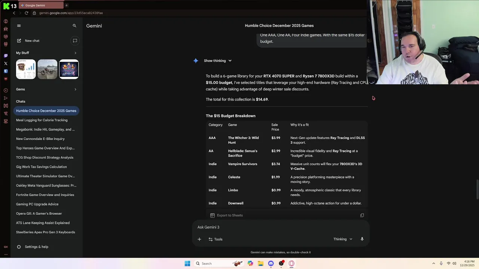The height and width of the screenshot is (269, 479).
Task: Click the conversation title Humble Choice December 2025 Games
Action: 279,26
